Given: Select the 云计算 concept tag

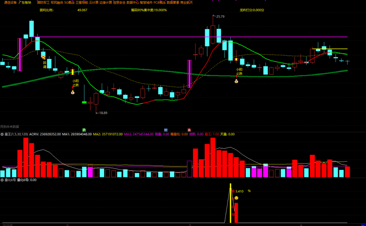Looking at the screenshot, I should 93,3.
